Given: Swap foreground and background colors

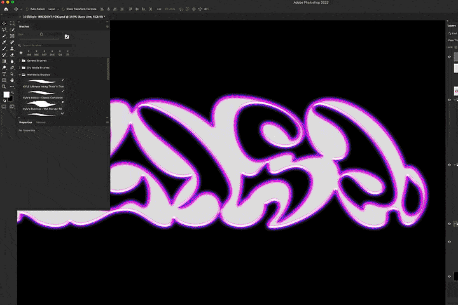Looking at the screenshot, I should pos(12,93).
